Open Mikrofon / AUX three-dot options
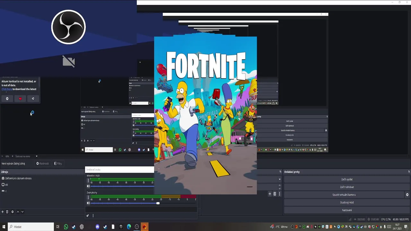411x231 pixels. [x=88, y=180]
